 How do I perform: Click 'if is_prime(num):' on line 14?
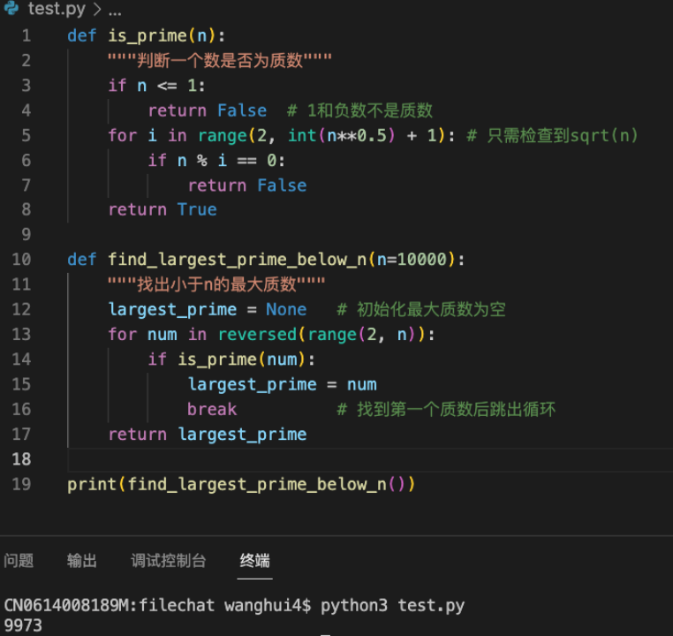(231, 360)
